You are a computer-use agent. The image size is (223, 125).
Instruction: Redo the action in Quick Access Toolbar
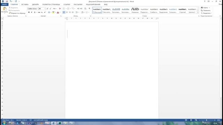(x=16, y=1)
